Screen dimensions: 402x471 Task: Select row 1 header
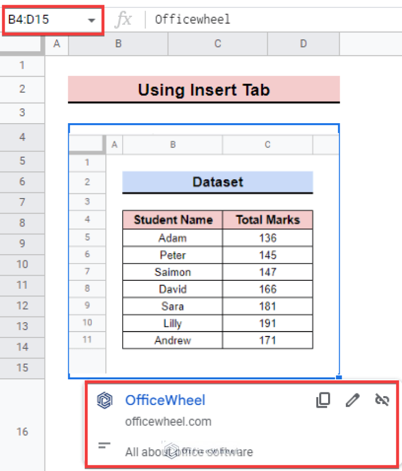(x=22, y=65)
